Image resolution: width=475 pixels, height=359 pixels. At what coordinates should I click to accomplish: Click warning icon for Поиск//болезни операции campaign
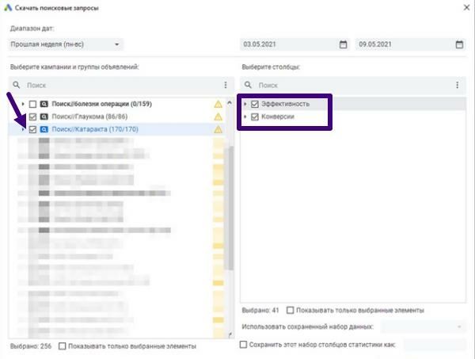(218, 104)
